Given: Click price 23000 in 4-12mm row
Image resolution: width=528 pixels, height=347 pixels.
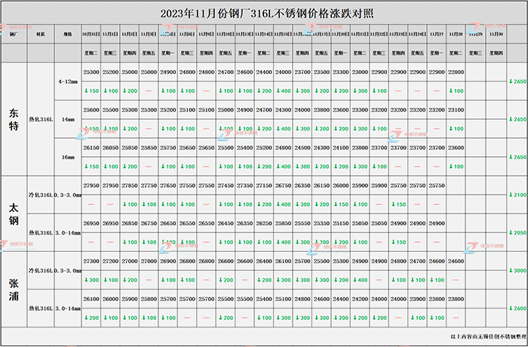Looking at the screenshot, I should (360, 72).
